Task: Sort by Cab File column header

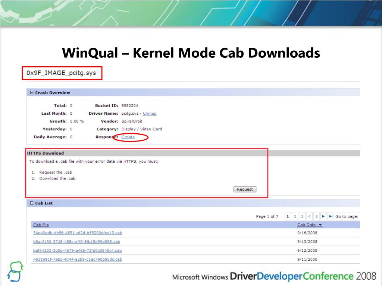Action: point(41,225)
